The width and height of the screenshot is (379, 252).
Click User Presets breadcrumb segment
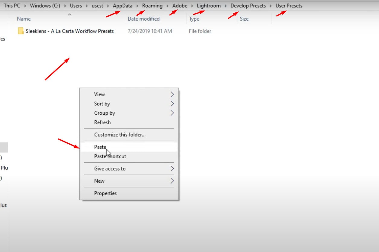(289, 6)
